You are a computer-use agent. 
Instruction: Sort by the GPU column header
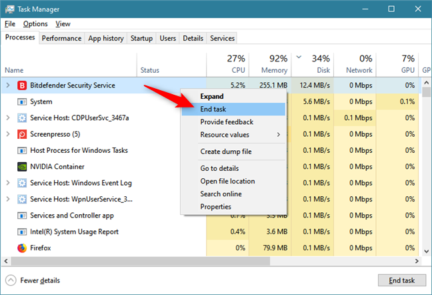pos(397,65)
